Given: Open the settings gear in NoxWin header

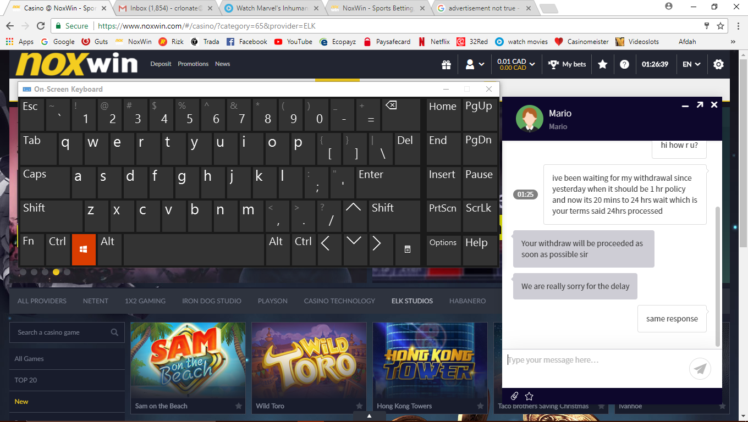Looking at the screenshot, I should (x=718, y=64).
